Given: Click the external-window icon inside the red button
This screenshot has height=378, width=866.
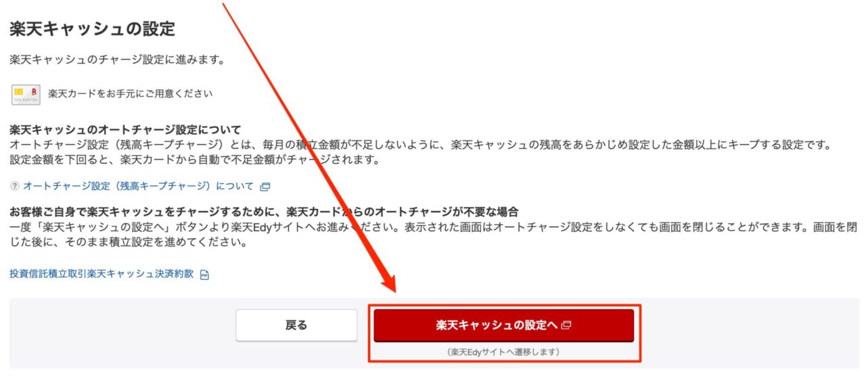Looking at the screenshot, I should (566, 325).
